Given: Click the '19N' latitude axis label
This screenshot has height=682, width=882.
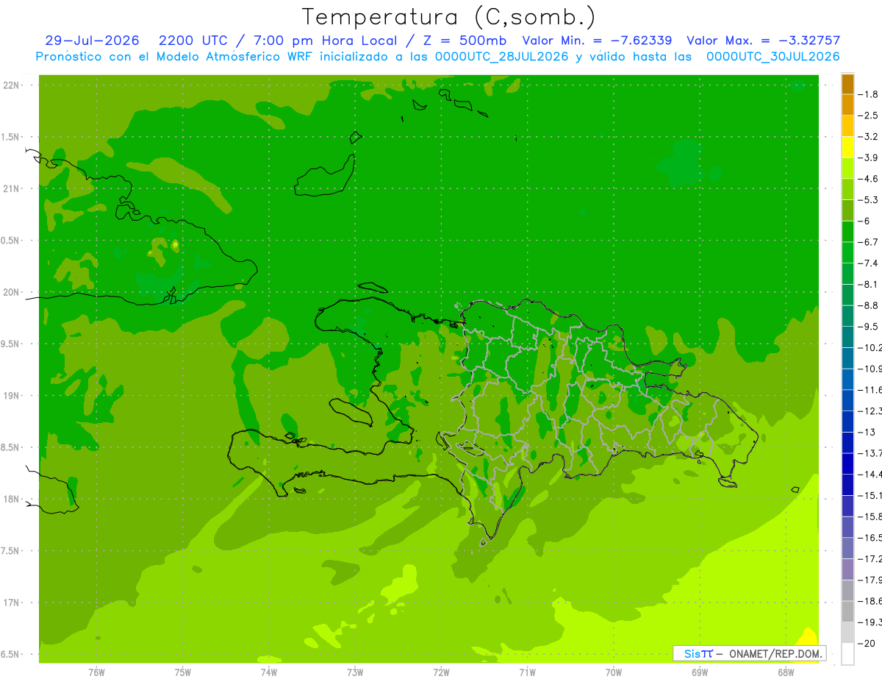Looking at the screenshot, I should coord(11,396).
